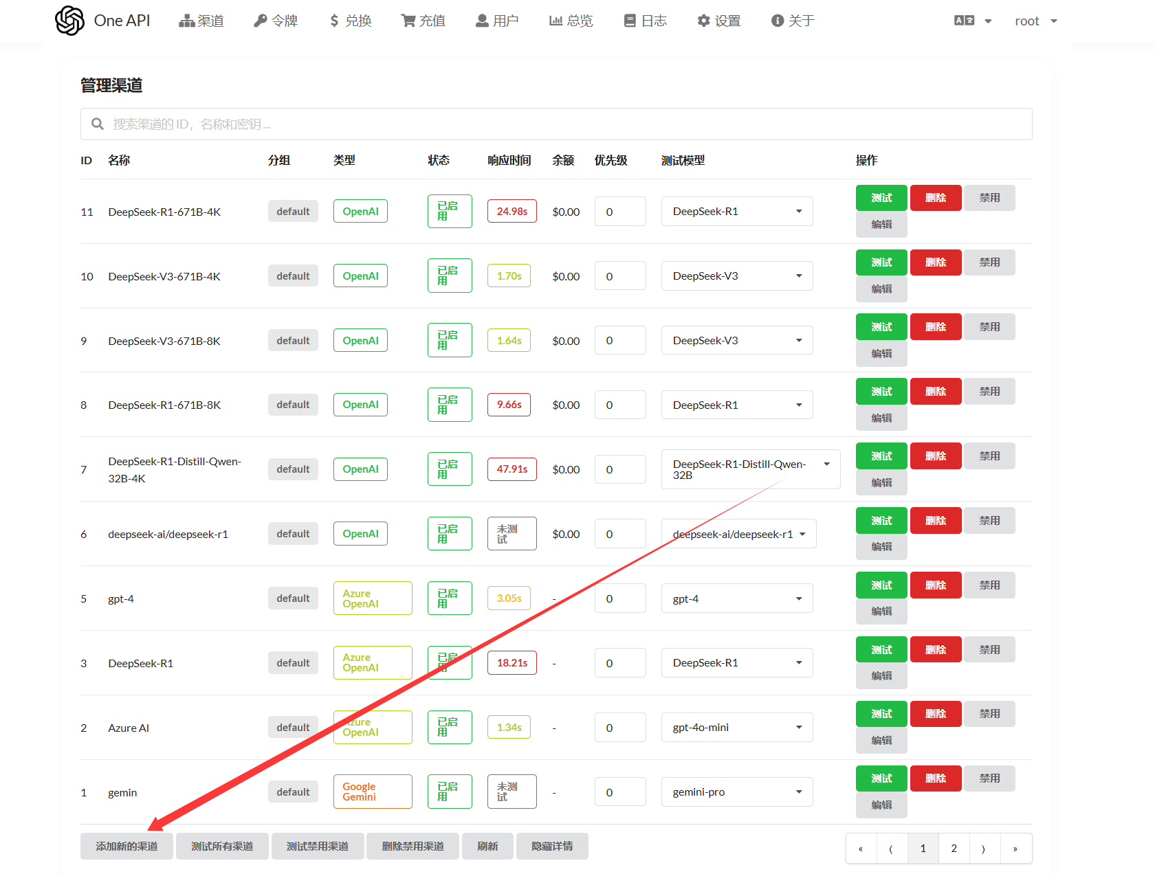Click 测试 for the gpt-4 channel
The image size is (1155, 874).
click(x=881, y=585)
